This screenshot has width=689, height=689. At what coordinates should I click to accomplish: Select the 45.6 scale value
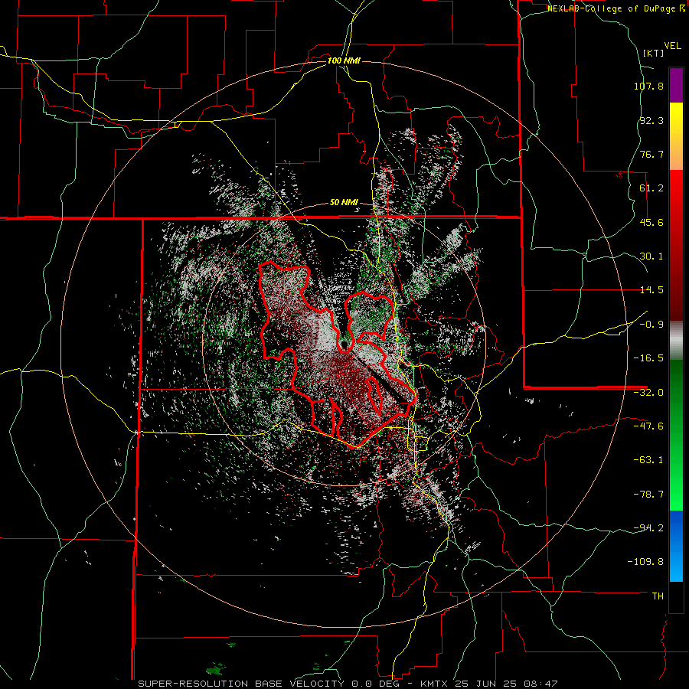pyautogui.click(x=651, y=222)
